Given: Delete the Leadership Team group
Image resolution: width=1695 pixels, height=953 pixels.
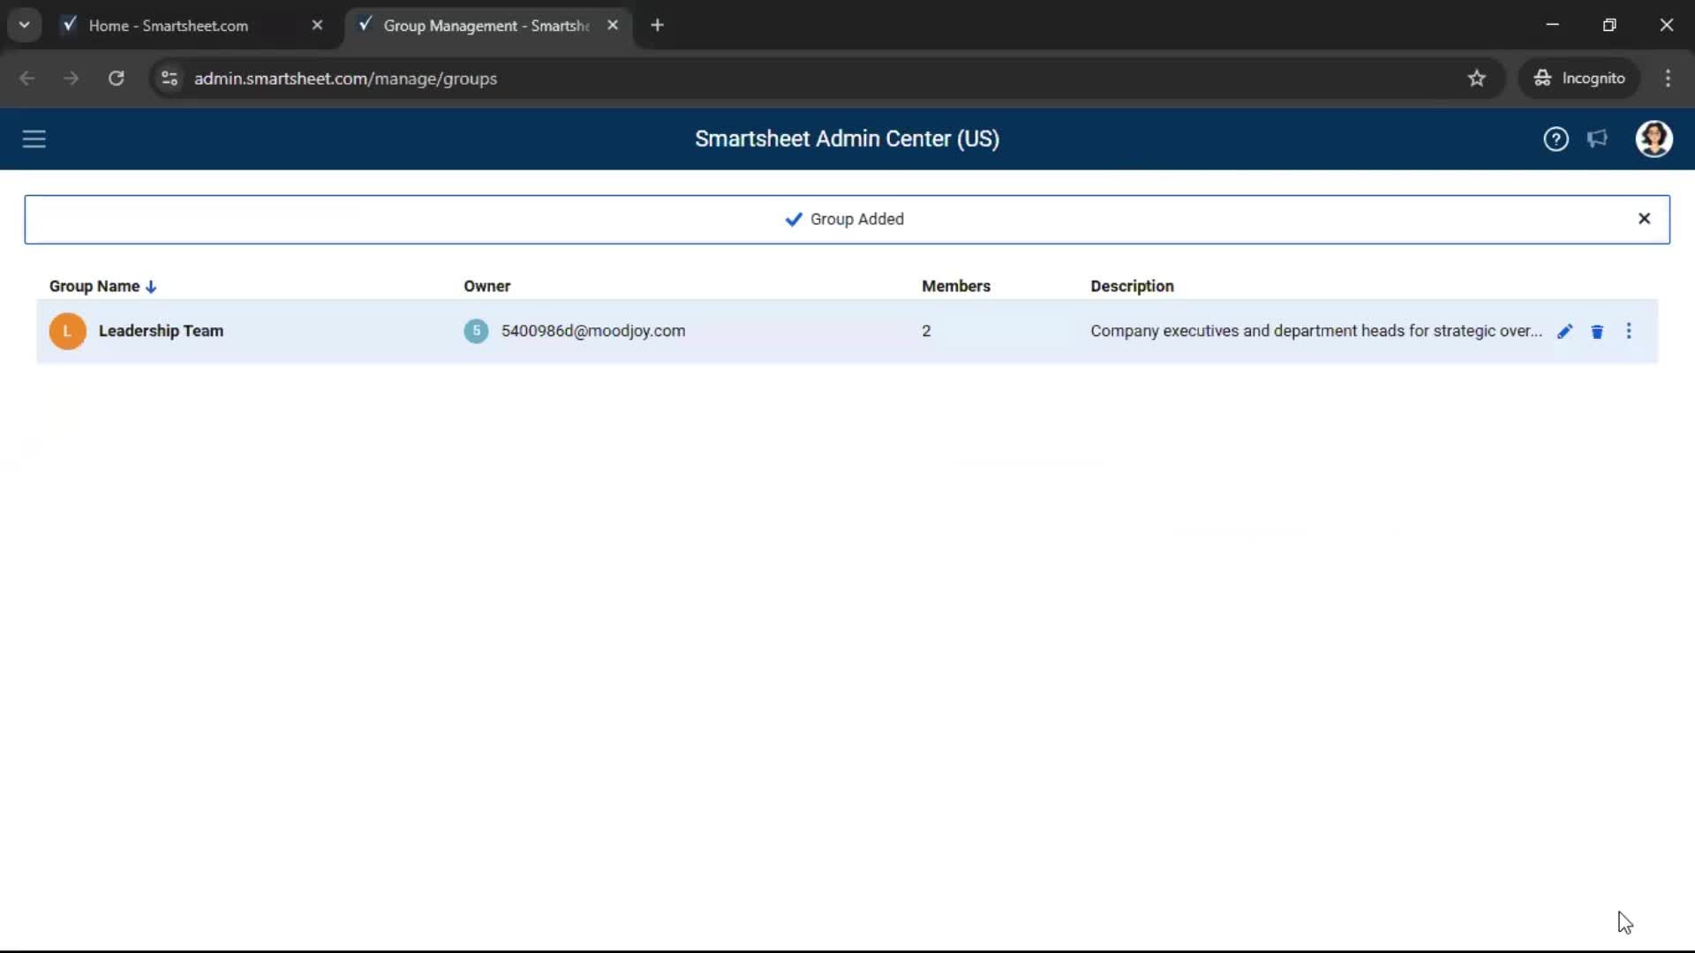Looking at the screenshot, I should [x=1597, y=331].
